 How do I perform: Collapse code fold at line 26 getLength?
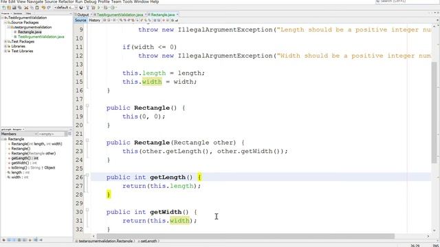(87, 176)
